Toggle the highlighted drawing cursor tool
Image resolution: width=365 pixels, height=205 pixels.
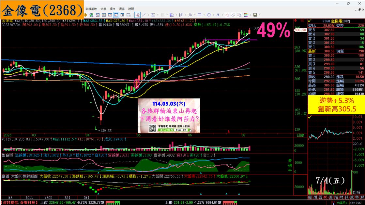coord(138,15)
